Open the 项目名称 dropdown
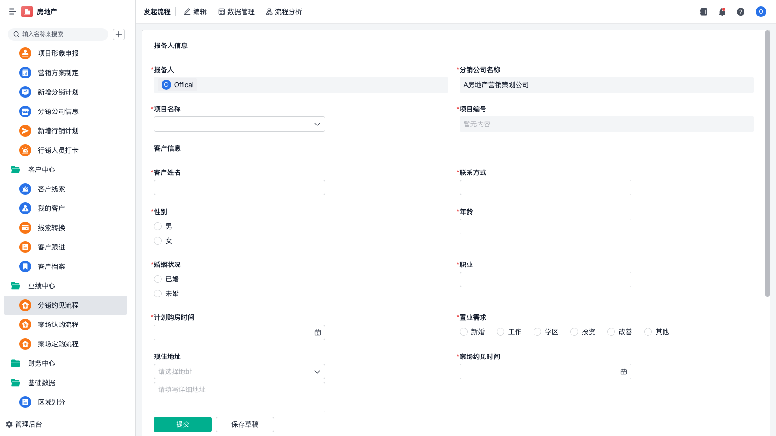 [x=239, y=124]
